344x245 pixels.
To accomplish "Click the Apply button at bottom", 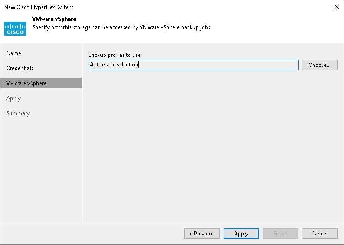I will (x=241, y=234).
